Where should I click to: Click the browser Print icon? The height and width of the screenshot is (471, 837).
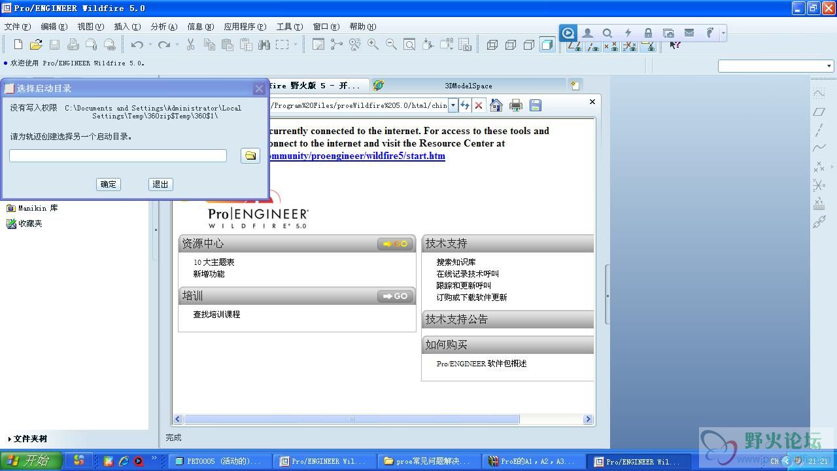click(516, 105)
